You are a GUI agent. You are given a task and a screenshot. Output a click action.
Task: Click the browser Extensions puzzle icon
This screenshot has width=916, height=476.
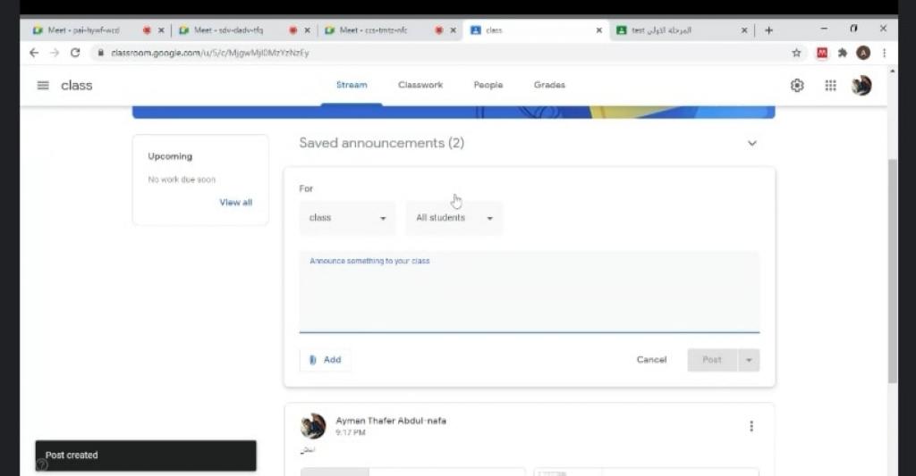(842, 53)
